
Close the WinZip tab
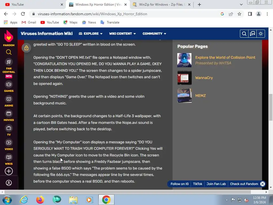tap(189, 5)
